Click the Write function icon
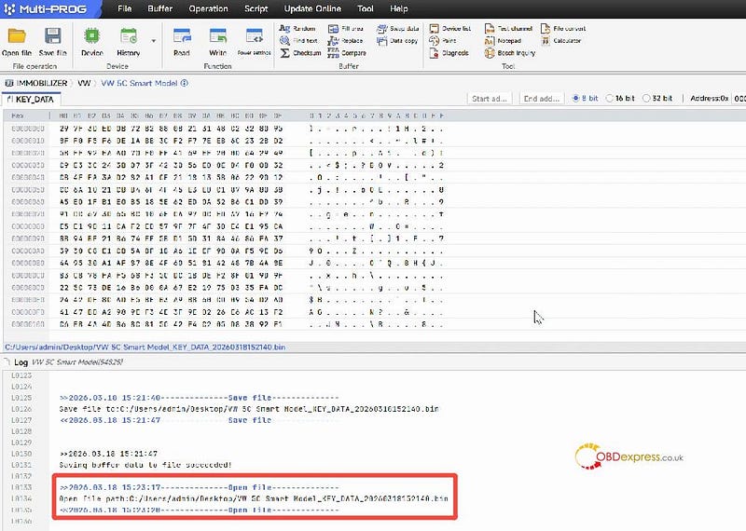Image resolution: width=746 pixels, height=531 pixels. pyautogui.click(x=218, y=41)
